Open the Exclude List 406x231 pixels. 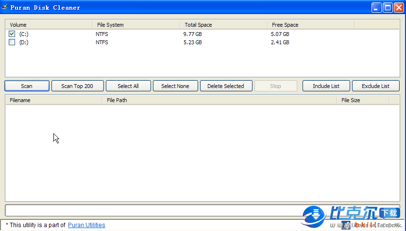click(375, 86)
